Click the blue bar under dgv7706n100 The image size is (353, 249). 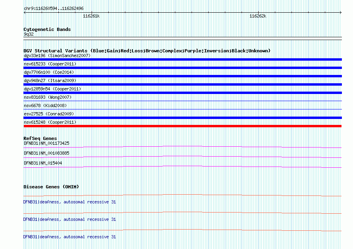pyautogui.click(x=182, y=76)
